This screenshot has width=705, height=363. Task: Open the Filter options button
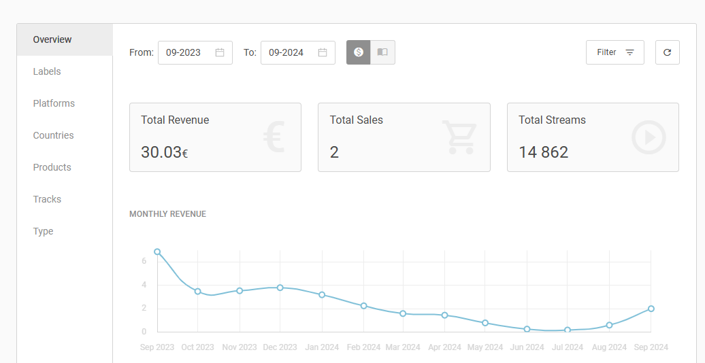point(615,52)
